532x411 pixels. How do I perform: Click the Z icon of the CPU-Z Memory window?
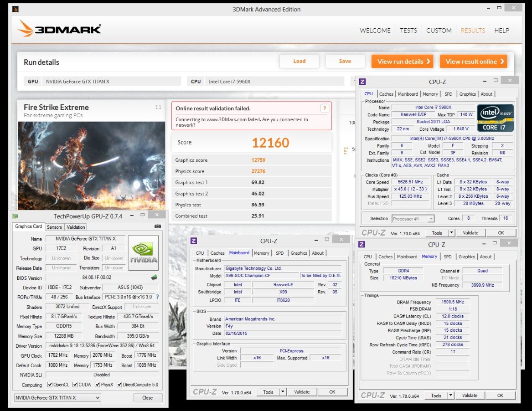[x=362, y=244]
